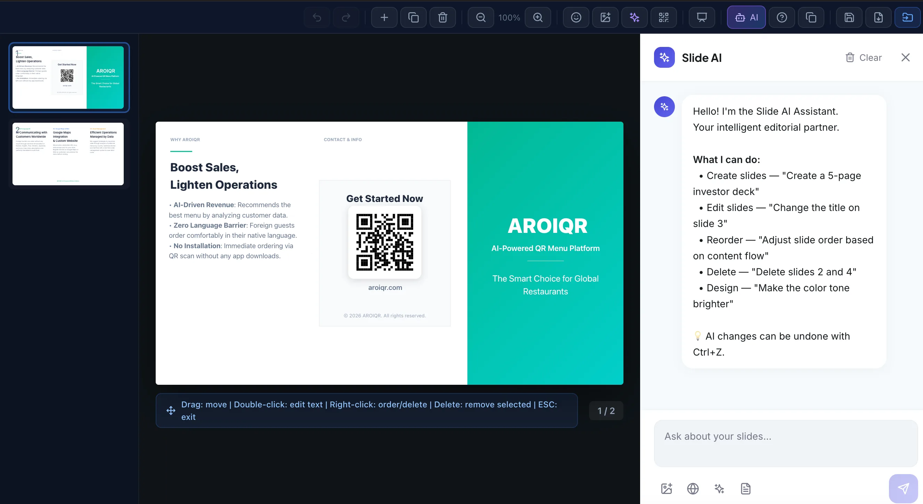Select the aroiqr.com text
Viewport: 923px width, 504px height.
click(x=385, y=287)
